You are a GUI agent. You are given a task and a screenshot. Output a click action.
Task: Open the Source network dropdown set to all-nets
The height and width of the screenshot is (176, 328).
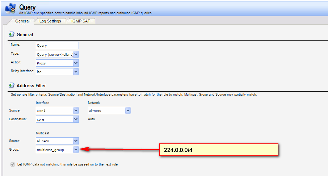click(x=109, y=110)
